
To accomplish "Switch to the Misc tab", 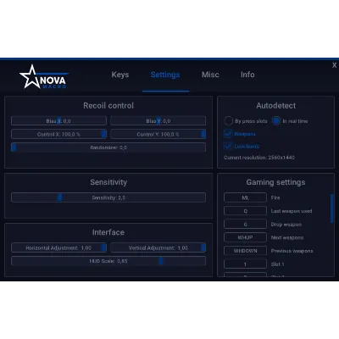I will (210, 75).
